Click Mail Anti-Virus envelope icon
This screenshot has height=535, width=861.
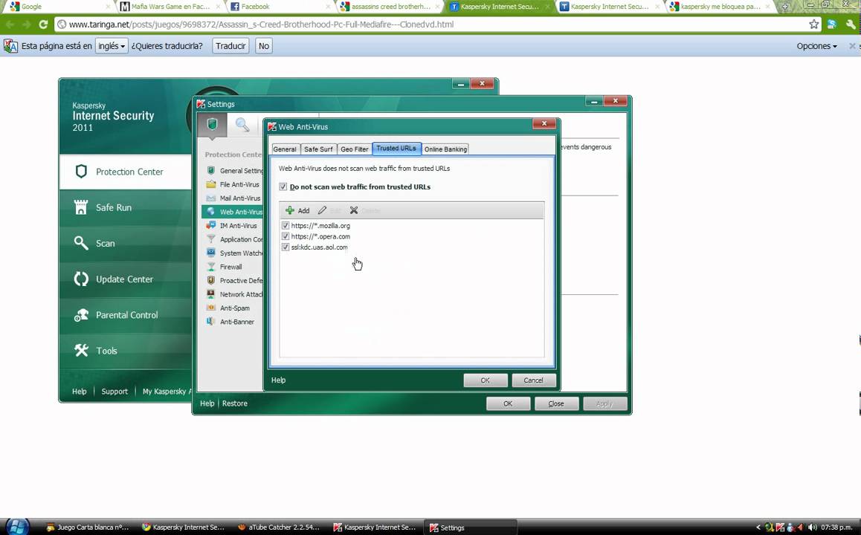pos(211,198)
